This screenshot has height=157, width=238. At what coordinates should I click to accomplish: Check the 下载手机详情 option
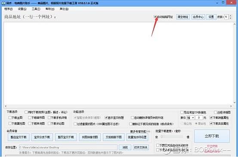[49, 117]
